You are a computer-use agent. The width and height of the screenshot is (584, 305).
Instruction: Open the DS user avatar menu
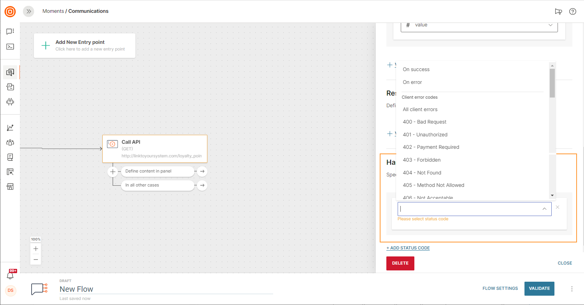tap(11, 290)
